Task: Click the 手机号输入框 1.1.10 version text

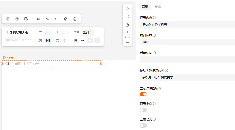Action: click(20, 40)
